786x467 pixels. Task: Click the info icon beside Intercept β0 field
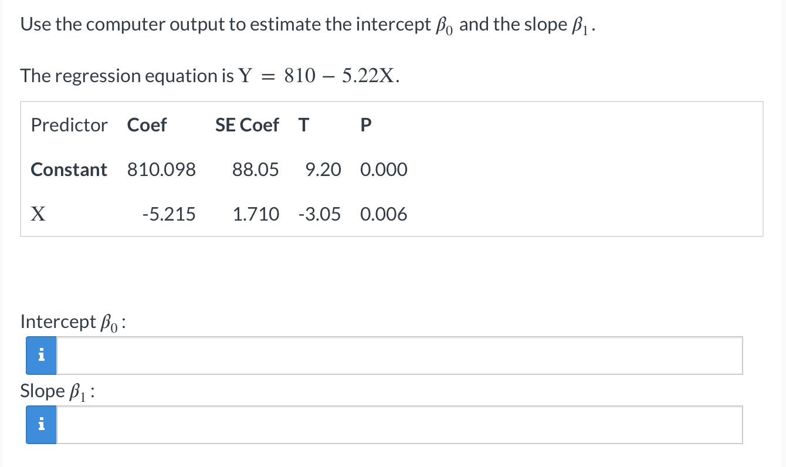[40, 355]
